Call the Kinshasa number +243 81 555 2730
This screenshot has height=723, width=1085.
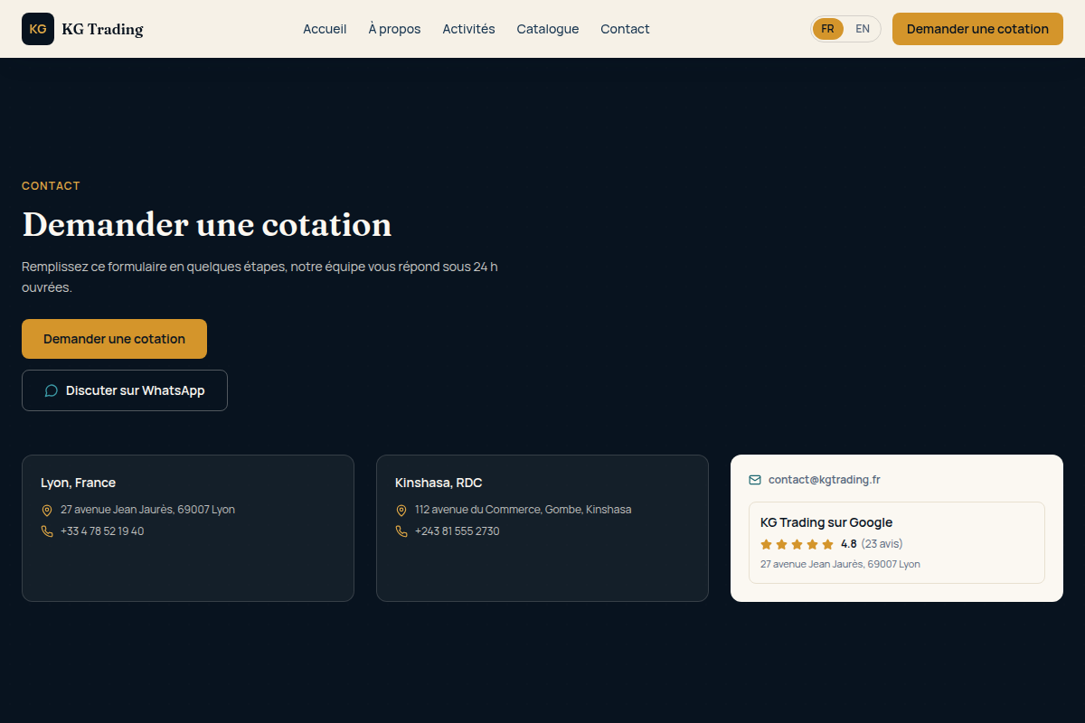pyautogui.click(x=458, y=531)
